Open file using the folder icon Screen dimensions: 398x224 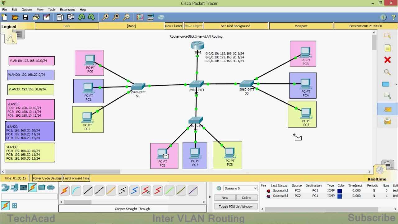point(15,17)
